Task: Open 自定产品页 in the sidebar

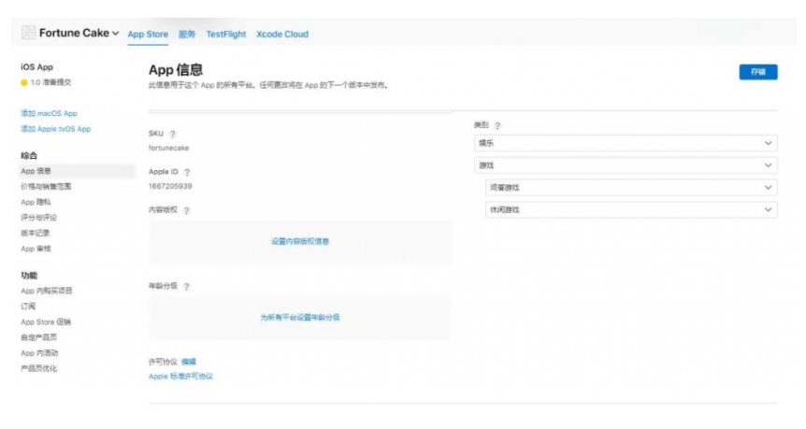Action: (38, 337)
